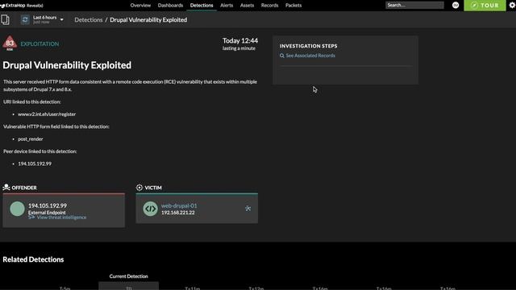Open the Overview tab
Image resolution: width=516 pixels, height=290 pixels.
pyautogui.click(x=140, y=6)
